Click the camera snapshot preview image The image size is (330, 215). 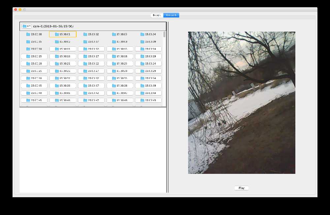click(x=242, y=102)
